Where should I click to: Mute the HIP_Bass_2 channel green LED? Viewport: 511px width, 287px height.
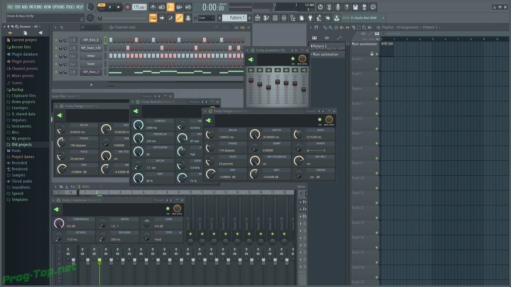pos(56,72)
